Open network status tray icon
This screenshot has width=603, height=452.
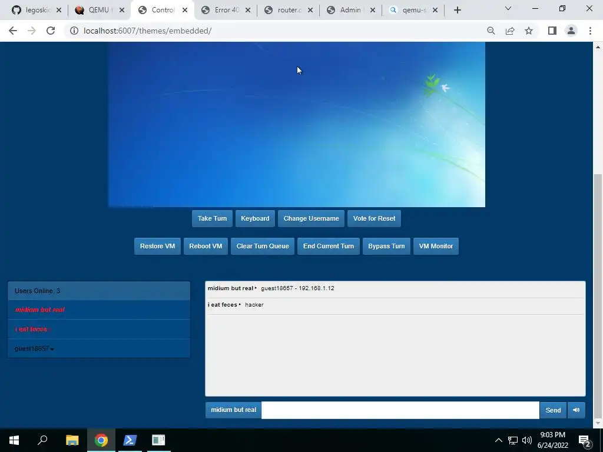[x=513, y=440]
